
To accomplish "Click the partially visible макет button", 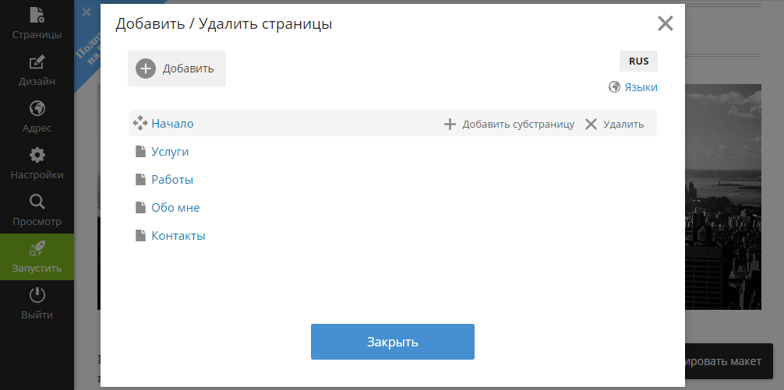I will 729,361.
